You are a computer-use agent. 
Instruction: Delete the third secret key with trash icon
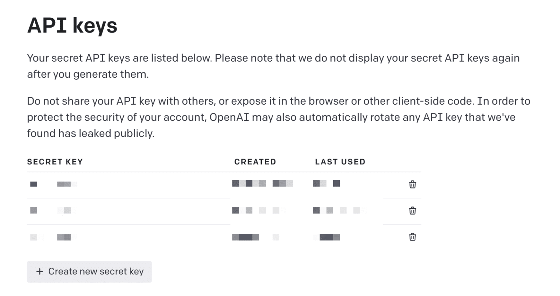(x=412, y=237)
